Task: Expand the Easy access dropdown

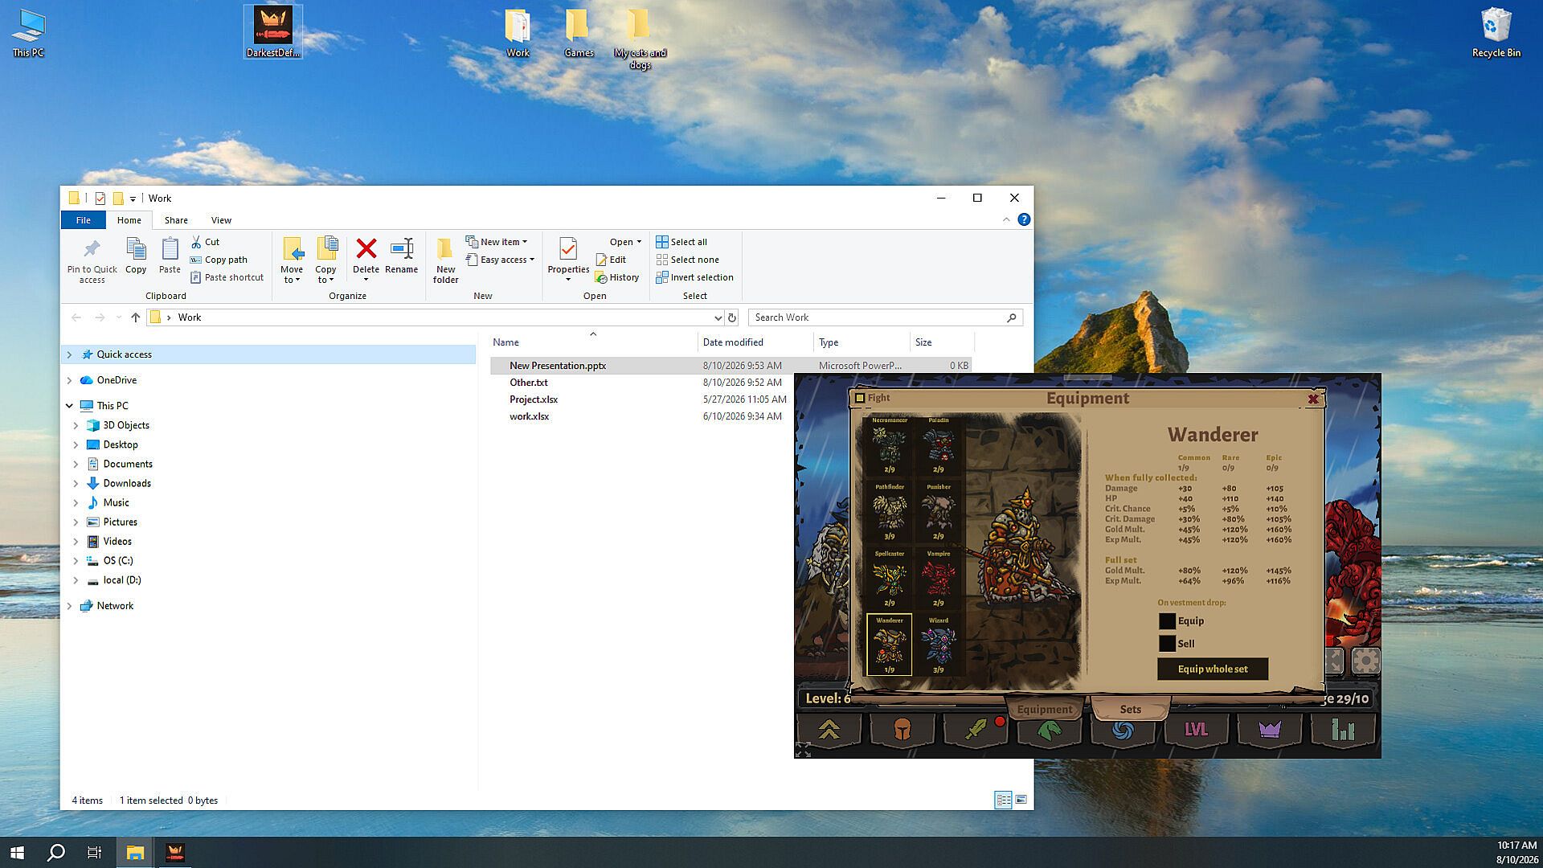Action: (x=500, y=260)
